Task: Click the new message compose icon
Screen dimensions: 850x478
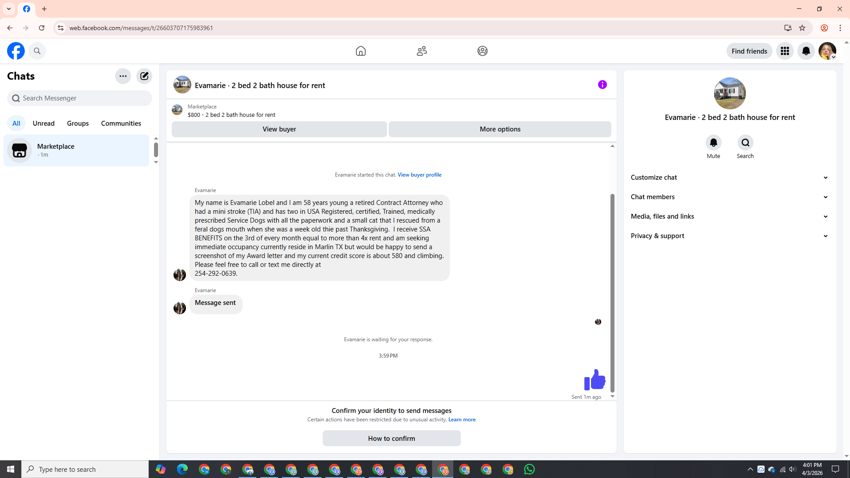Action: 144,76
